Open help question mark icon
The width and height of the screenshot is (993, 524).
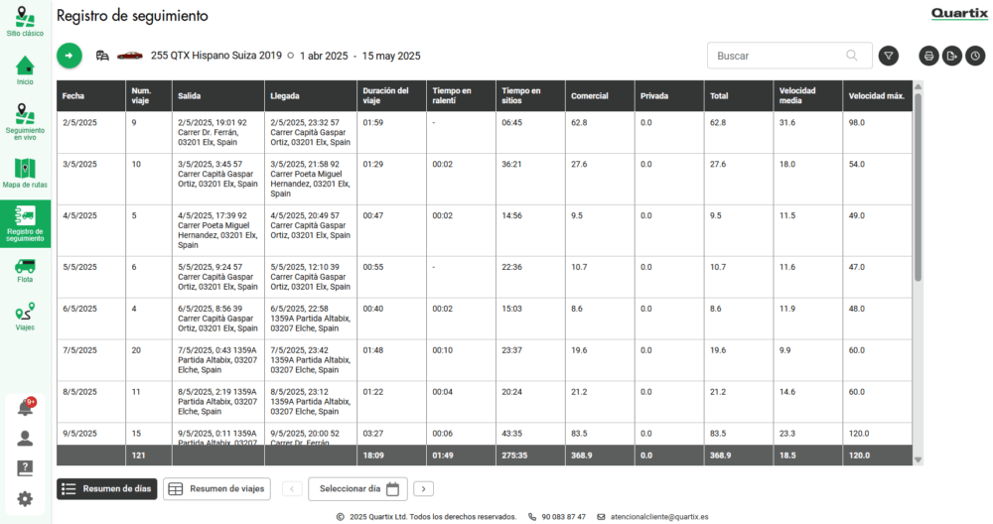point(25,468)
